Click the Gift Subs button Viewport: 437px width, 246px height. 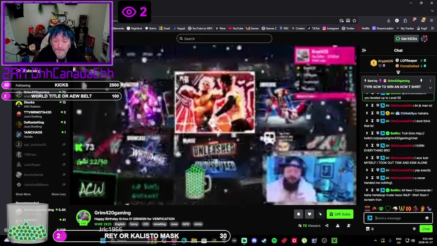340,214
